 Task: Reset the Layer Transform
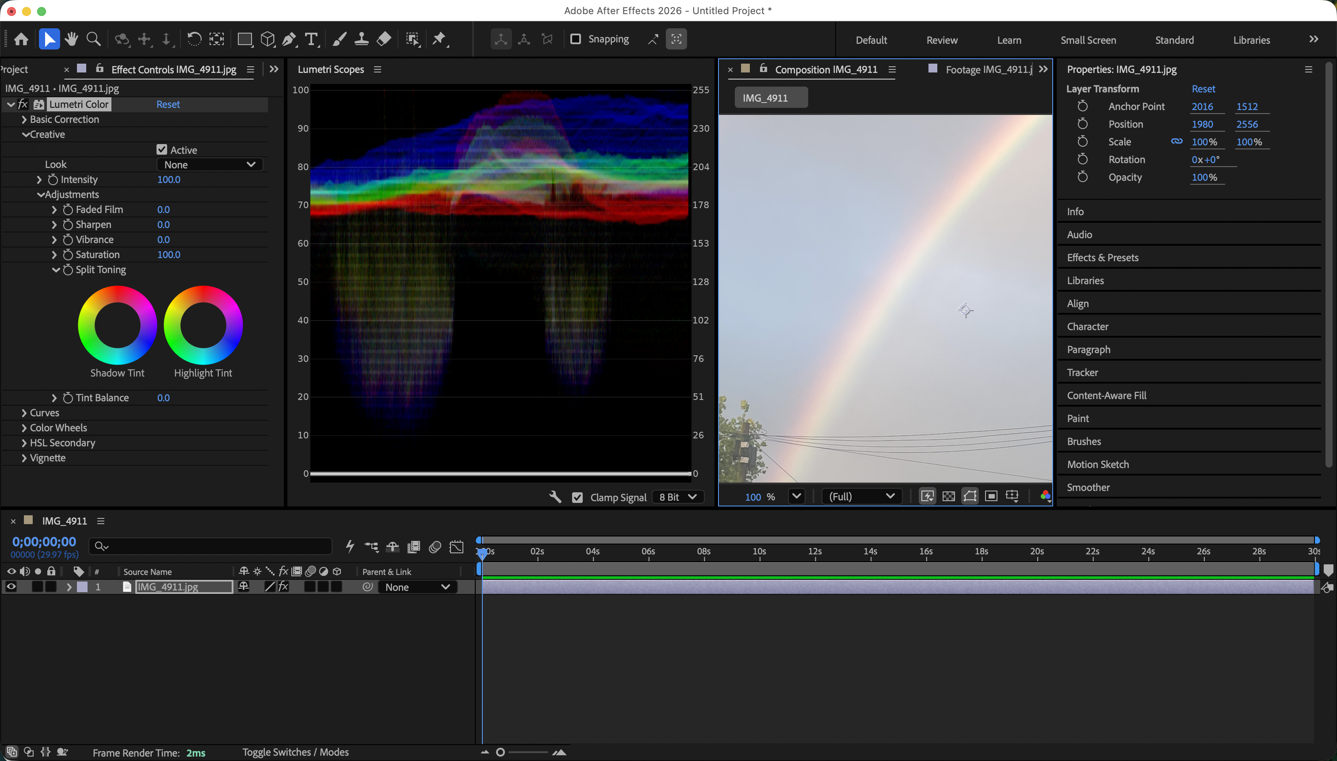click(1203, 89)
